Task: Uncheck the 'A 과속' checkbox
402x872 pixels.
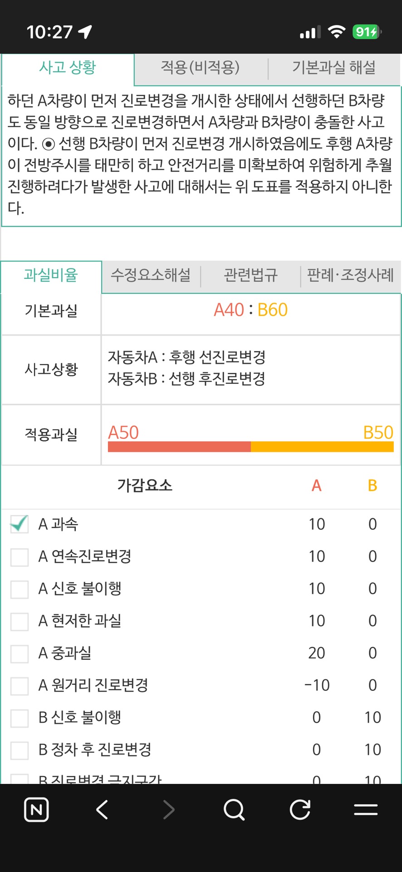Action: pos(20,524)
